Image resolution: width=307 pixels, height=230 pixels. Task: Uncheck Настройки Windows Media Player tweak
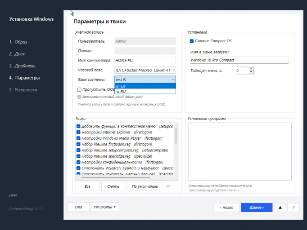pos(78,138)
